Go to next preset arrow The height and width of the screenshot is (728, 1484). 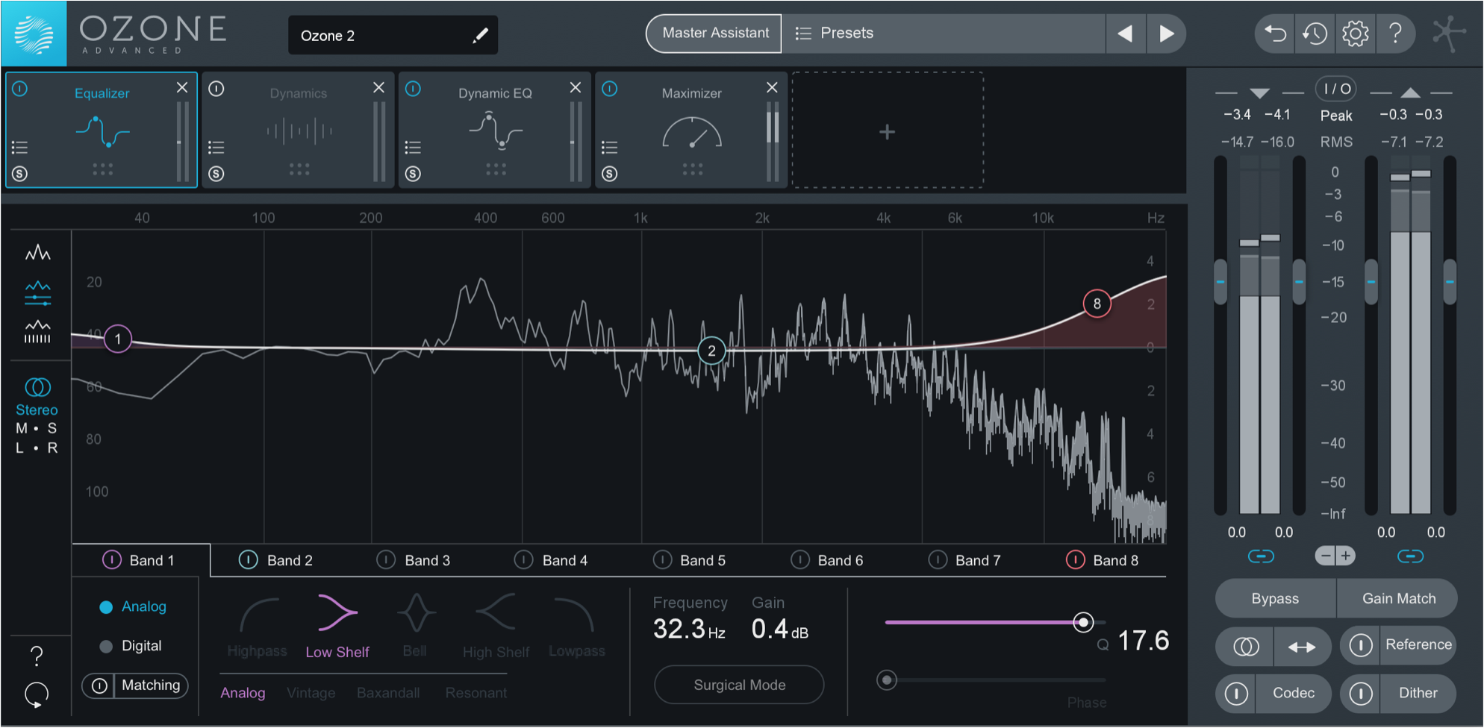tap(1166, 34)
